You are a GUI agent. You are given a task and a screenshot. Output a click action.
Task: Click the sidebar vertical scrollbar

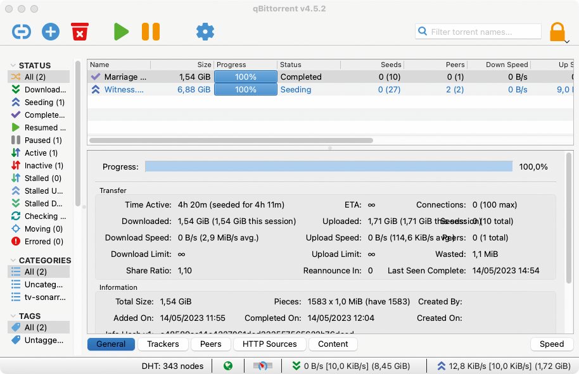click(77, 134)
